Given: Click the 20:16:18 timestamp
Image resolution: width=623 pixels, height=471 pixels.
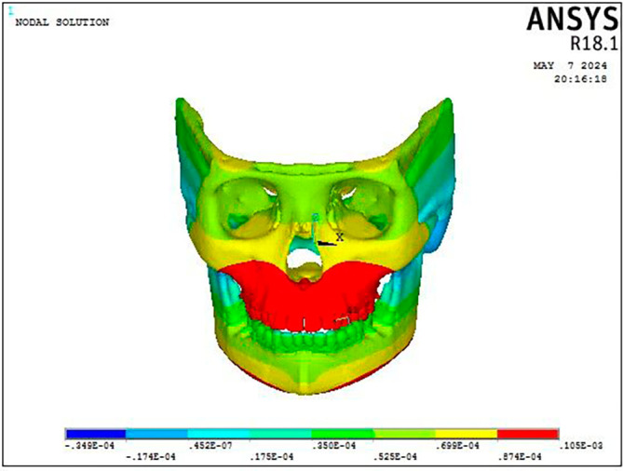Looking at the screenshot, I should 580,79.
